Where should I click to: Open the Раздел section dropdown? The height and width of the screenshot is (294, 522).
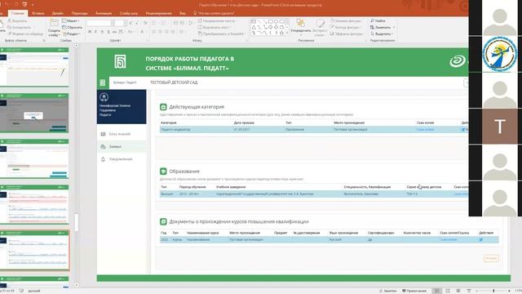[x=71, y=33]
